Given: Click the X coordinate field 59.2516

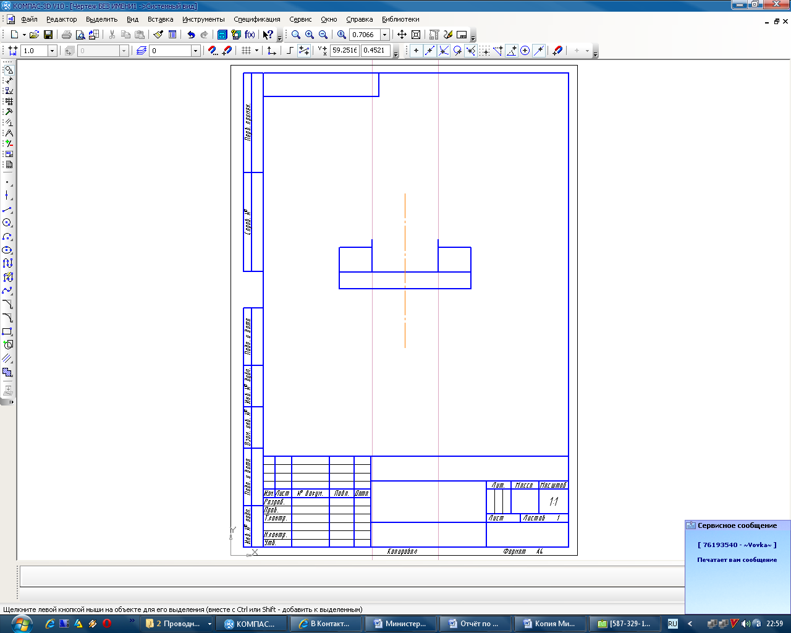Looking at the screenshot, I should pos(345,51).
